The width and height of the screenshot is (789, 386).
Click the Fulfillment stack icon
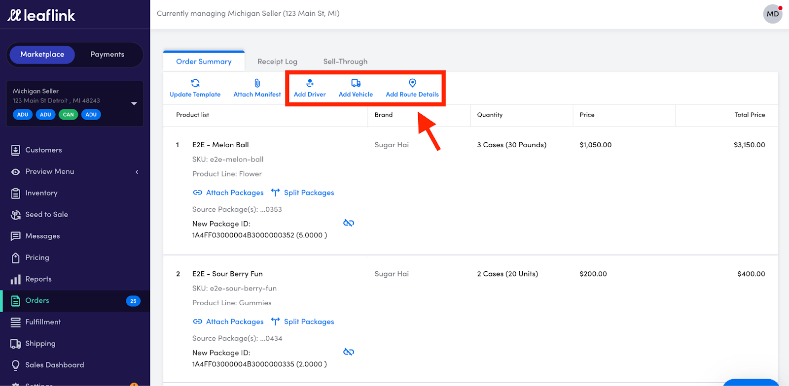coord(16,322)
